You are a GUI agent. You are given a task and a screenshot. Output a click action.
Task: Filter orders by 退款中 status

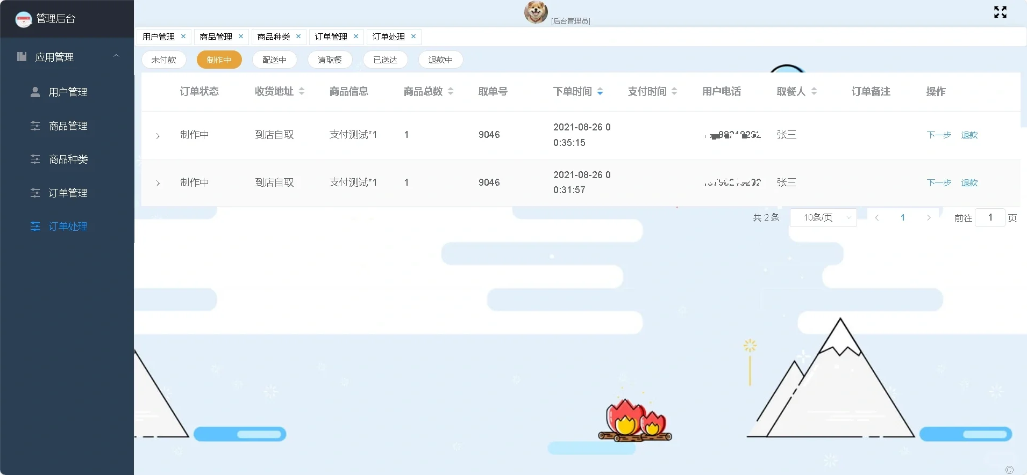tap(441, 60)
